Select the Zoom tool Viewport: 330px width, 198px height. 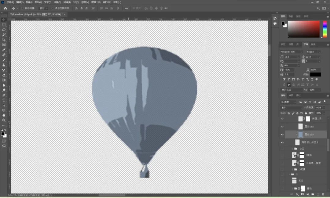tap(4, 120)
